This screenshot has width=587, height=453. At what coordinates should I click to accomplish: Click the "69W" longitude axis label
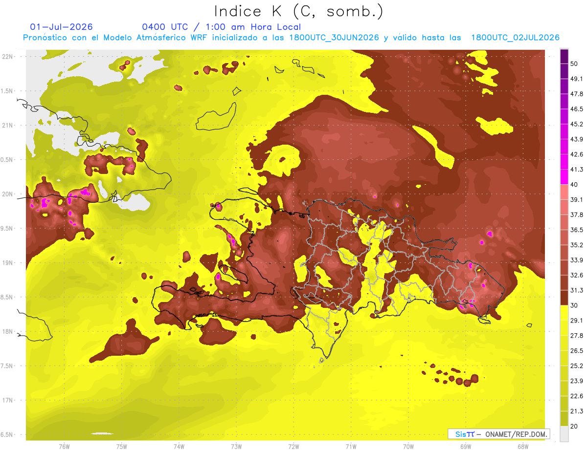point(466,447)
